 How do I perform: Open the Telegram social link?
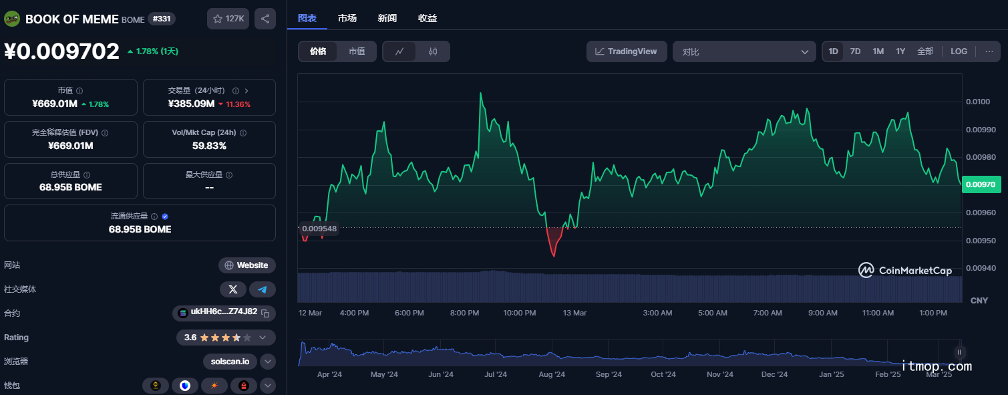[263, 289]
